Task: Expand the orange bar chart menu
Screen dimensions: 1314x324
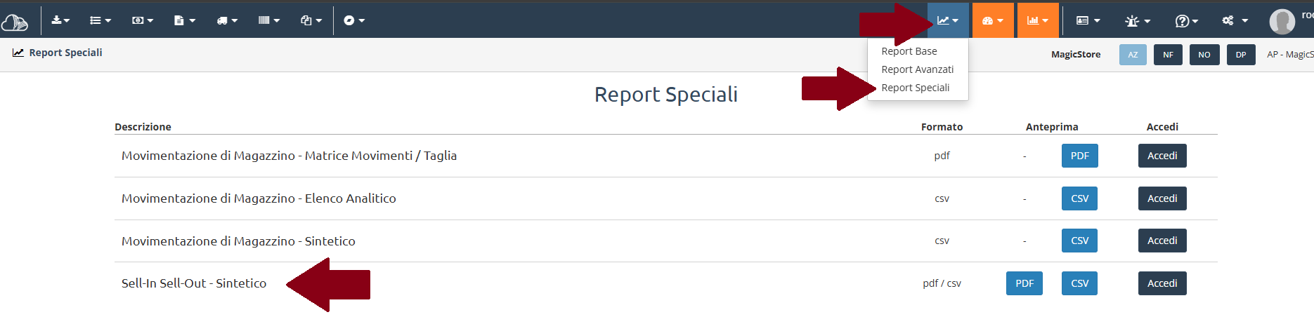Action: point(1037,20)
